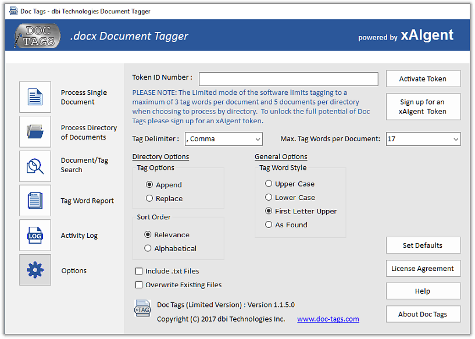
Task: Open the Document/Tag Search magnifier icon
Action: pos(35,166)
